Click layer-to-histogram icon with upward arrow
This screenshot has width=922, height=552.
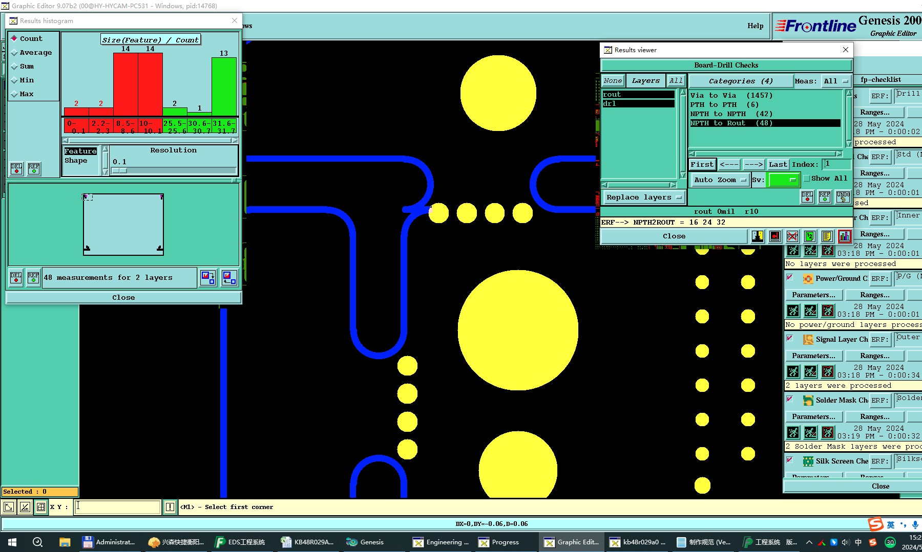point(229,278)
